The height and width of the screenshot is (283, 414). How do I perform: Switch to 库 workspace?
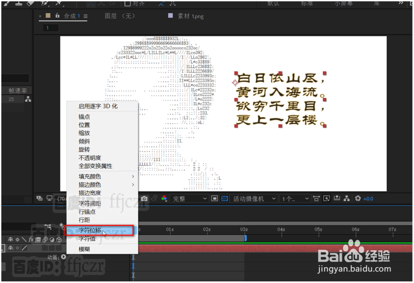[376, 3]
